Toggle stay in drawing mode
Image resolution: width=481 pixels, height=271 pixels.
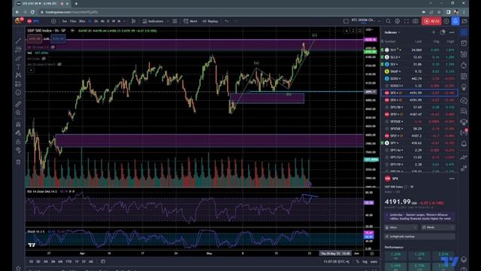coord(18,133)
